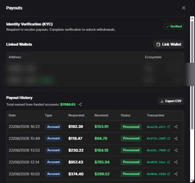Click requested amount $230.22
Image resolution: width=195 pixels, height=183 pixels.
point(76,150)
